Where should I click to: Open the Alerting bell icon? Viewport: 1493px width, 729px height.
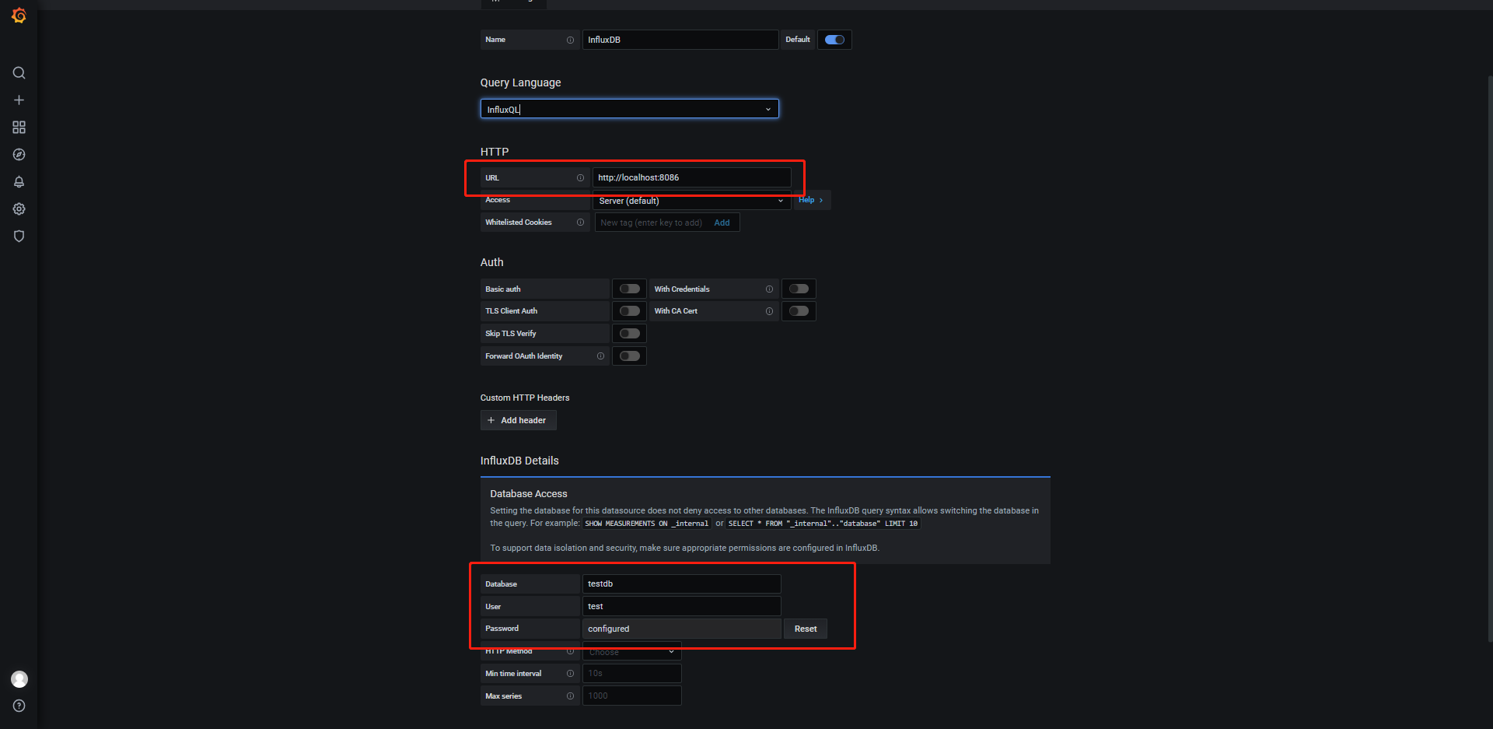coord(19,182)
